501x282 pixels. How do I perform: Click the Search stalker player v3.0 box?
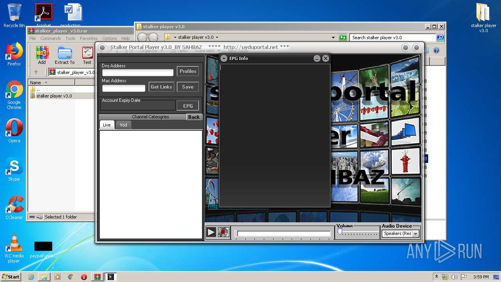point(393,38)
